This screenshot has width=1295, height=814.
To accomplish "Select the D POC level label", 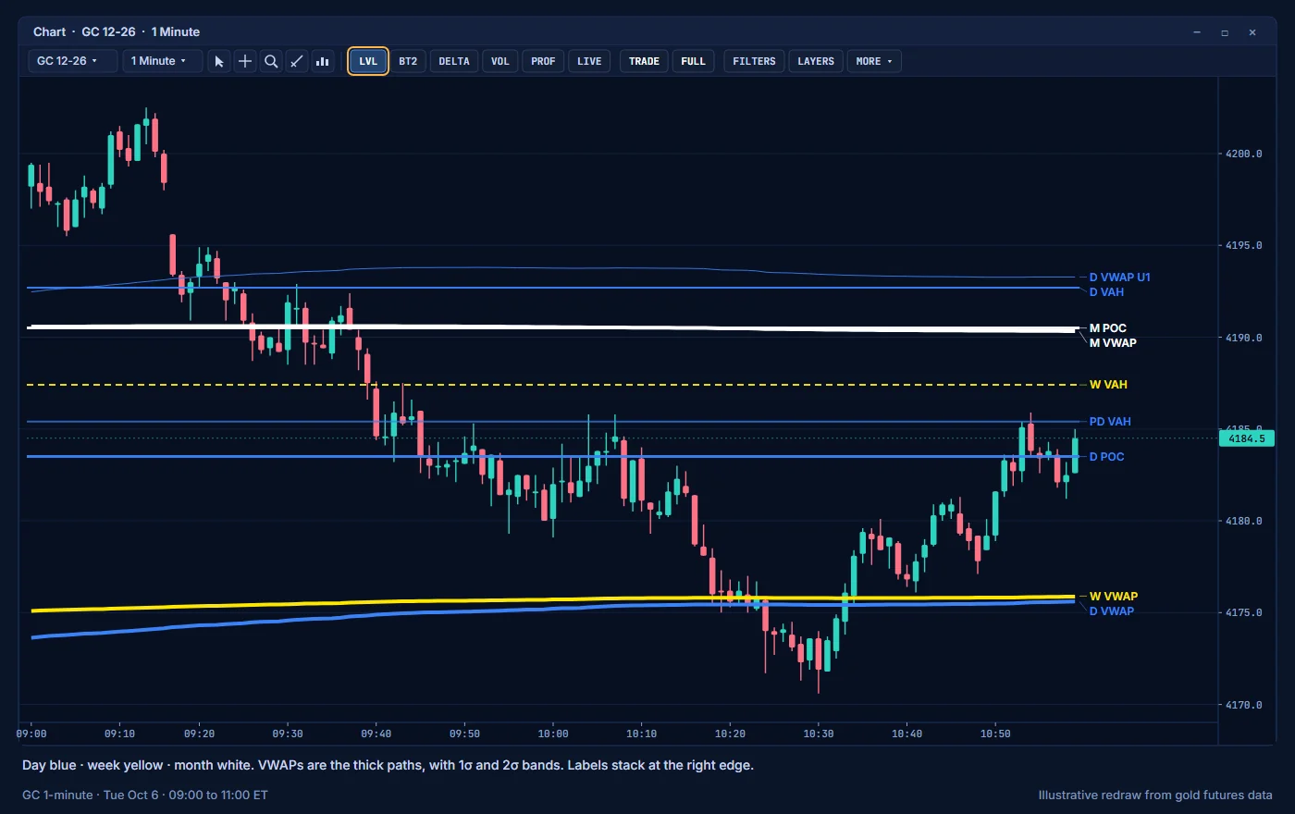I will click(x=1106, y=457).
